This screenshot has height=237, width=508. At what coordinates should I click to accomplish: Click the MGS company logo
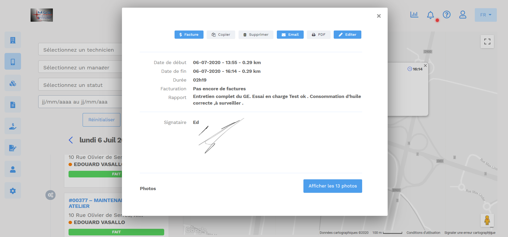[42, 15]
